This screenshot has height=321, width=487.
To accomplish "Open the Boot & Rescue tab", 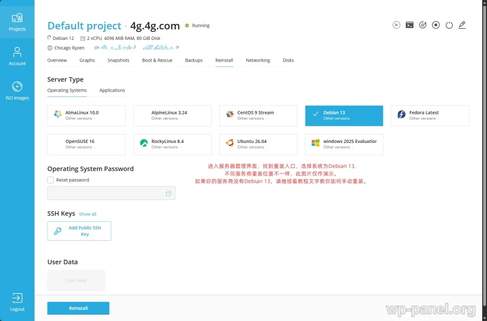I will click(x=157, y=60).
